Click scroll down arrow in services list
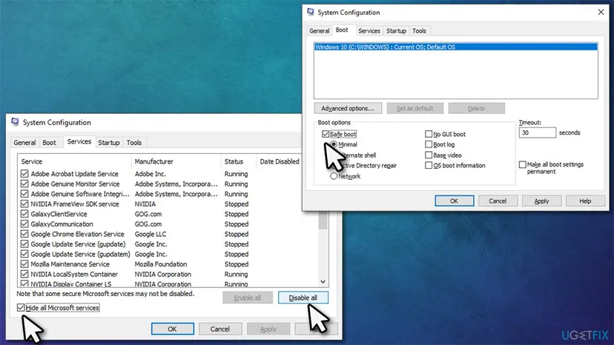This screenshot has width=614, height=345. pos(323,281)
